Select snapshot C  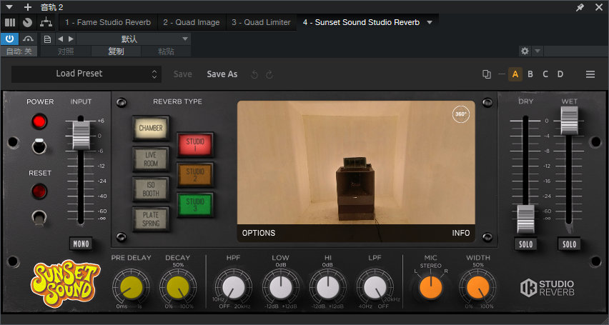[545, 74]
